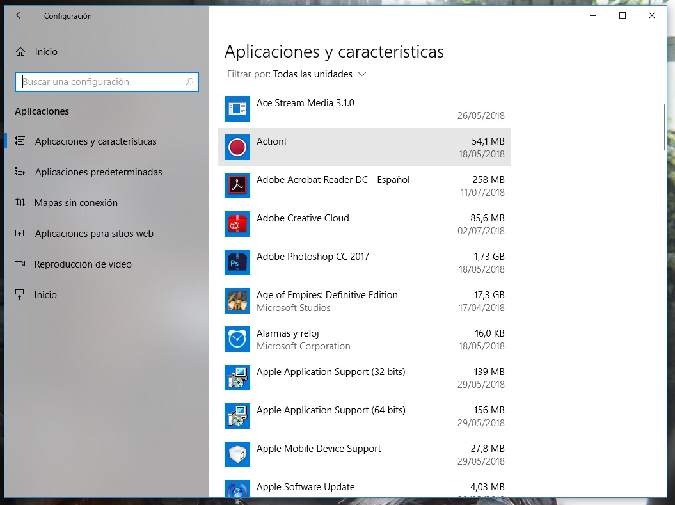The image size is (675, 505).
Task: Go to Mapas sin conexión settings
Action: 75,203
